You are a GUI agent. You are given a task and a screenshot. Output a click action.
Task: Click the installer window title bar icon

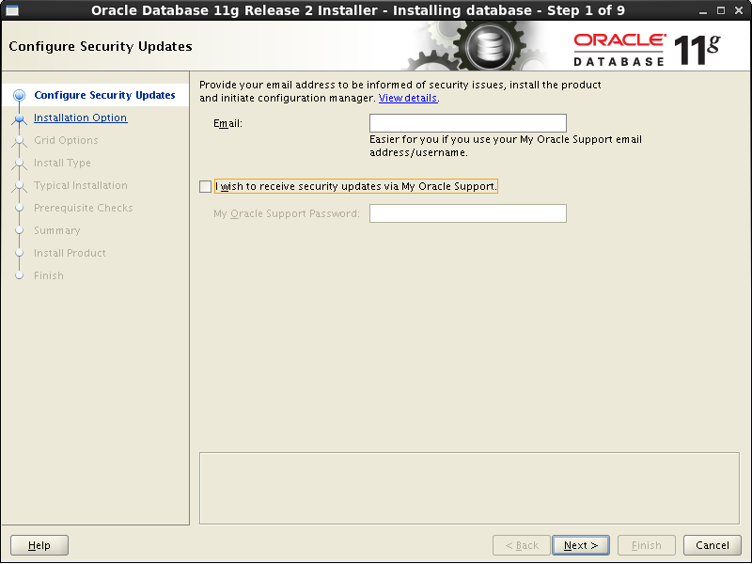(12, 8)
